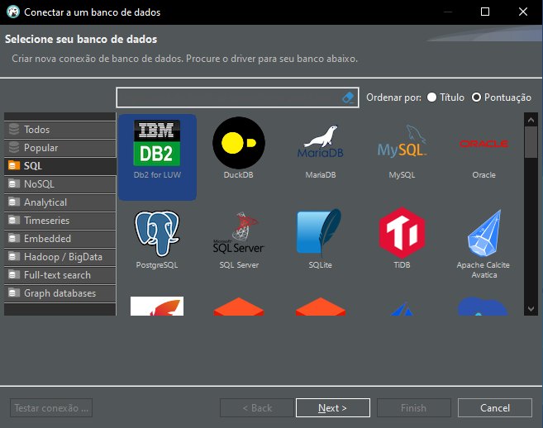The image size is (543, 428).
Task: Select the Microsoft SQL Server driver
Action: [x=239, y=240]
